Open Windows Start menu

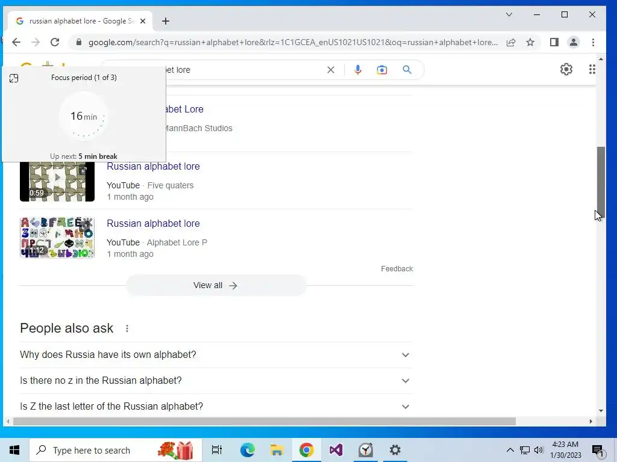coord(14,450)
